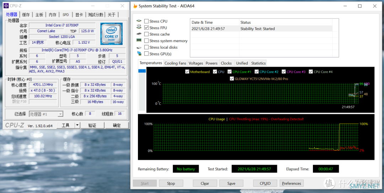Open the 测试分数 tab in CPU-Z
Image resolution: width=384 pixels, height=193 pixels.
click(x=96, y=15)
